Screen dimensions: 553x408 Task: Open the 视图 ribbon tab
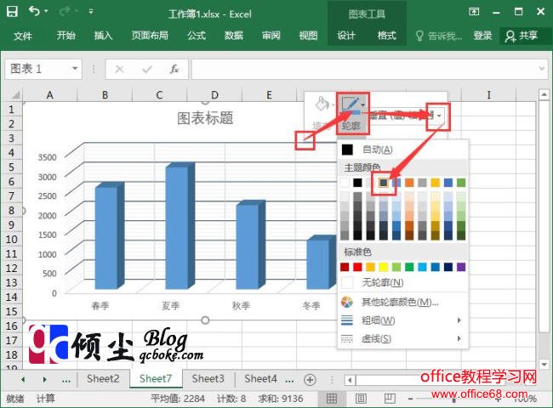point(308,35)
